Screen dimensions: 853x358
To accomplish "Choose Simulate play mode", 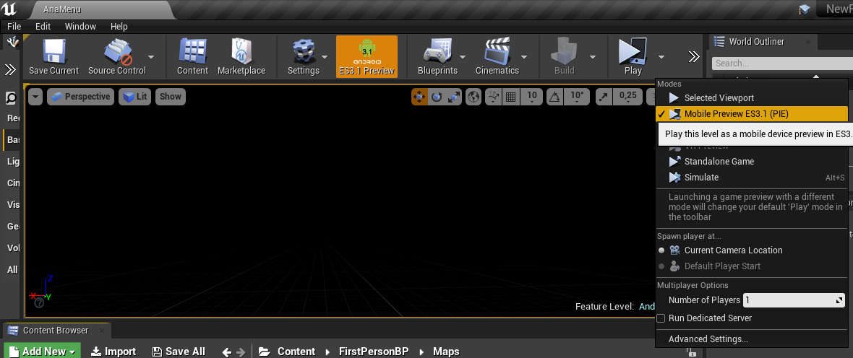I will [x=752, y=177].
